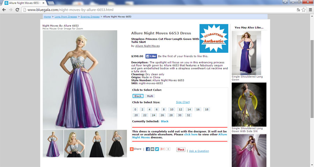
Task: Open the Size Chart link
Action: (183, 102)
